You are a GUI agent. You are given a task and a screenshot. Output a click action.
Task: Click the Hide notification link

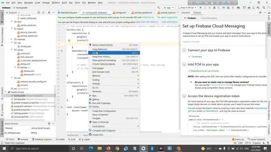169,22
